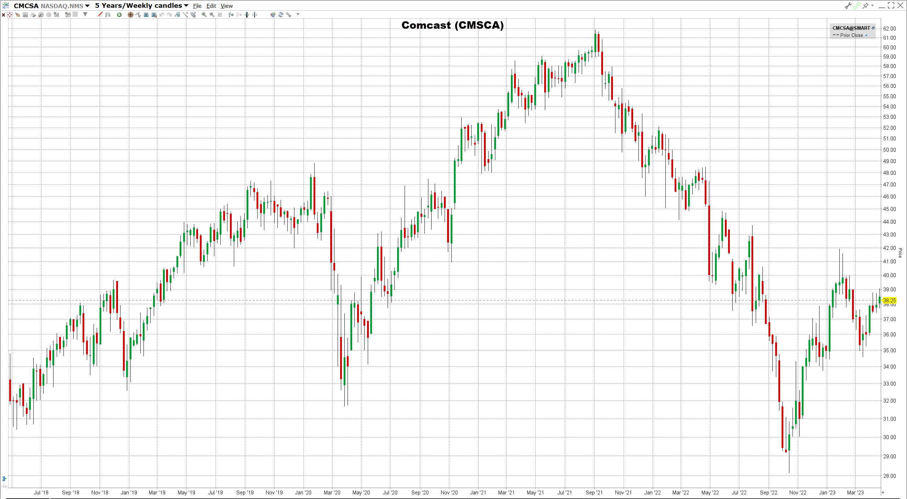This screenshot has width=907, height=499.
Task: Click the printer icon in toolbar
Action: click(x=33, y=15)
